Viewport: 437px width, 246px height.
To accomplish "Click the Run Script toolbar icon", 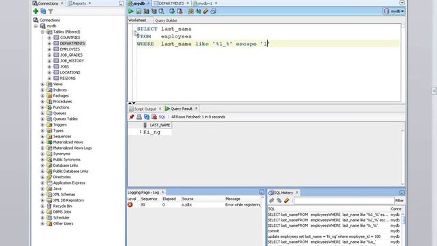I will click(139, 11).
